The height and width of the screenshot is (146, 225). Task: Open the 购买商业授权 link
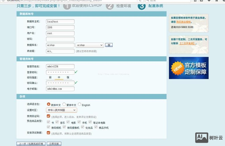pos(184,22)
